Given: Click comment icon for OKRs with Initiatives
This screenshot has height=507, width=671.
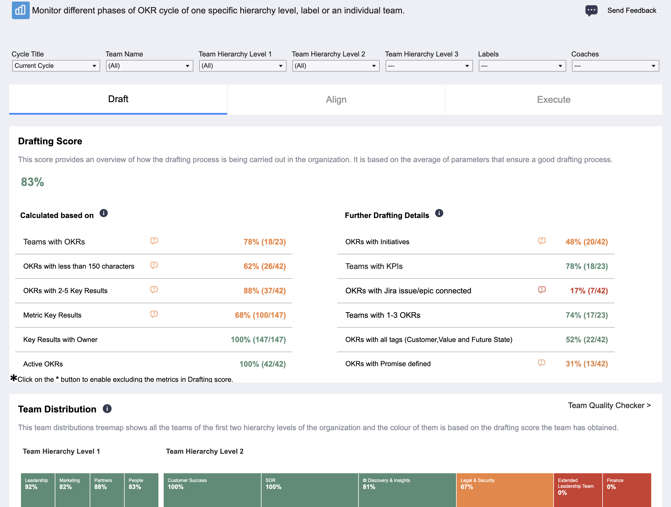Looking at the screenshot, I should (542, 241).
